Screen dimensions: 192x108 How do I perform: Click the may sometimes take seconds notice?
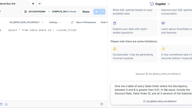point(176,53)
